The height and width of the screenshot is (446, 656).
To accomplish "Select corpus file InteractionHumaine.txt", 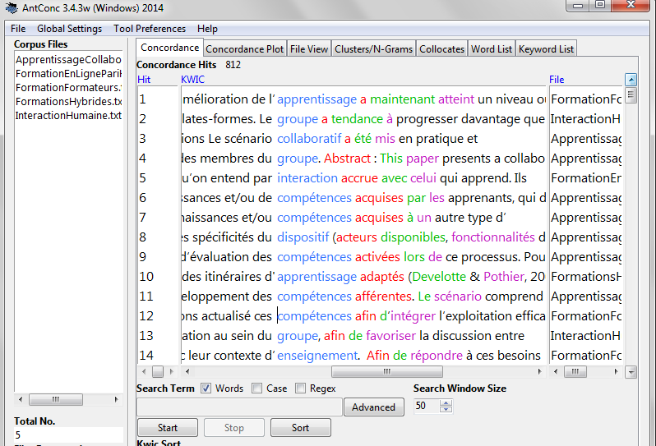I will tap(68, 115).
